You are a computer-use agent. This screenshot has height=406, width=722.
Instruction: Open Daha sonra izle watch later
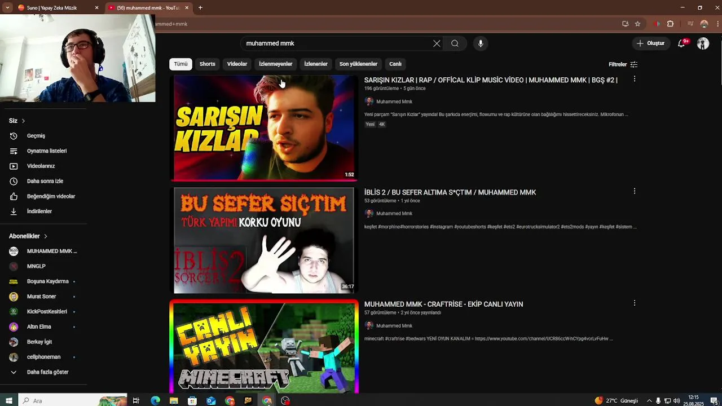(44, 181)
